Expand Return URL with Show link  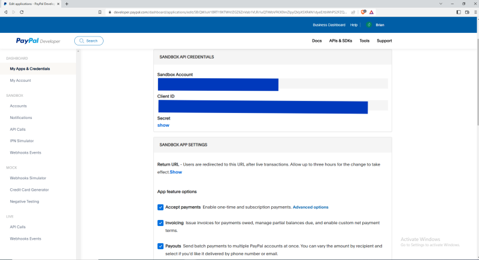click(x=176, y=172)
